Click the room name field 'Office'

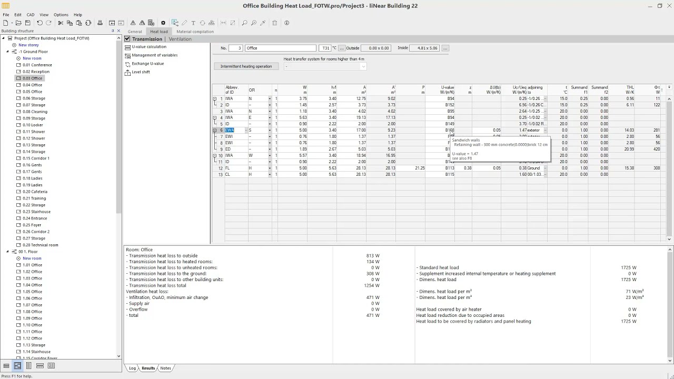click(280, 48)
